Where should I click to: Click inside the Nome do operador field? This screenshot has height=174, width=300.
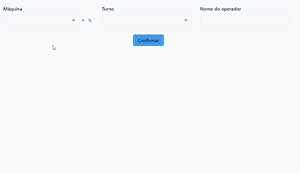click(x=245, y=20)
